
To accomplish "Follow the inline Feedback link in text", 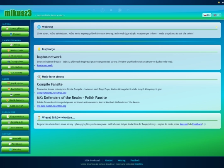I will pyautogui.click(x=197, y=124).
